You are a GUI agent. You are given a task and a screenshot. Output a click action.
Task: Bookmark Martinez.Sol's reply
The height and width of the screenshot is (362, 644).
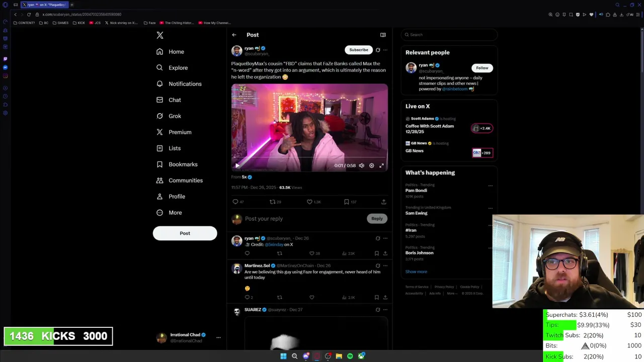[x=376, y=297]
